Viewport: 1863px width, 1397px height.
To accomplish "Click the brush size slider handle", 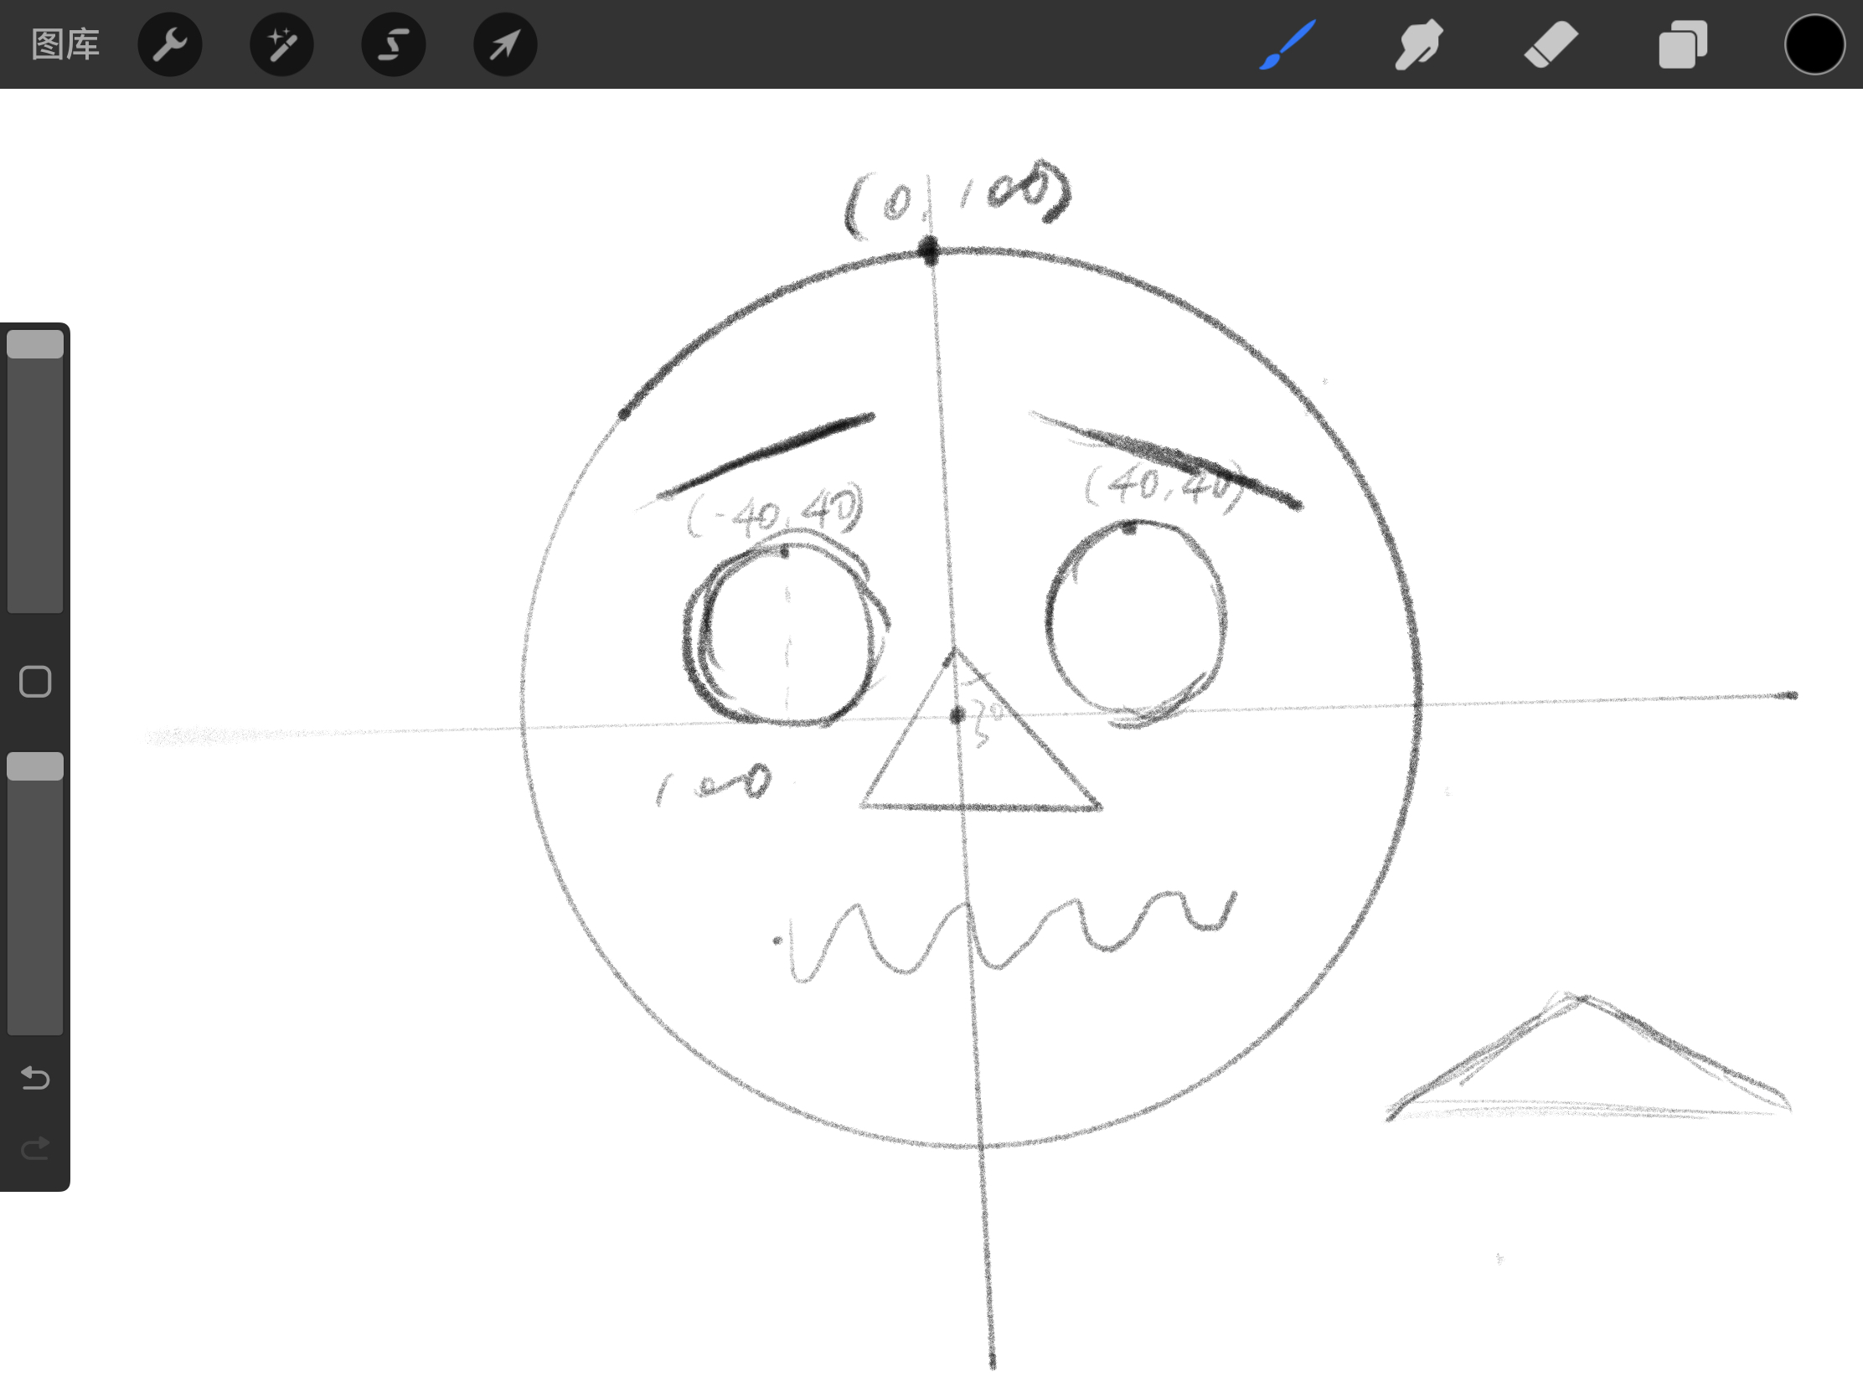I will [x=35, y=344].
